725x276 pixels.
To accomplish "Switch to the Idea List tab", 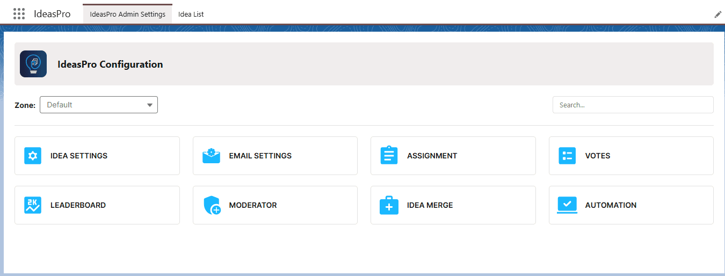I will (x=191, y=14).
